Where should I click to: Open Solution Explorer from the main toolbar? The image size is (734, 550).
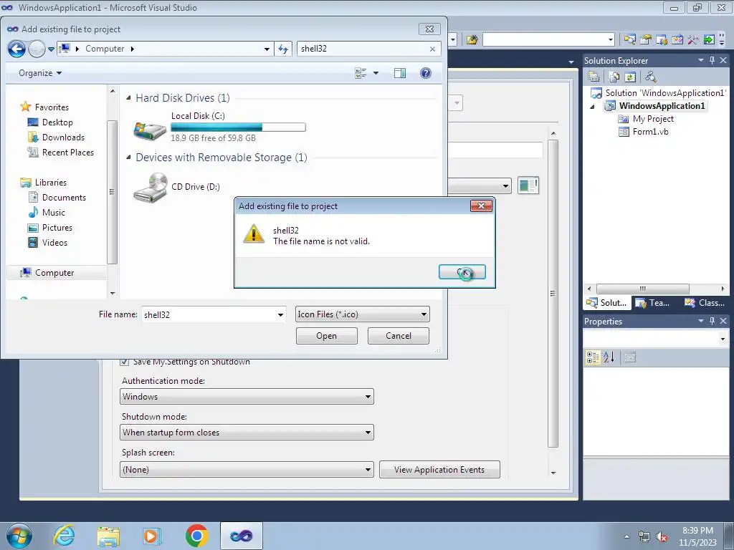(x=629, y=40)
